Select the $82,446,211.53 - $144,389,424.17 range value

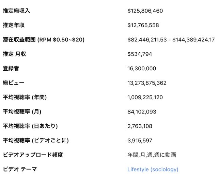171,40
